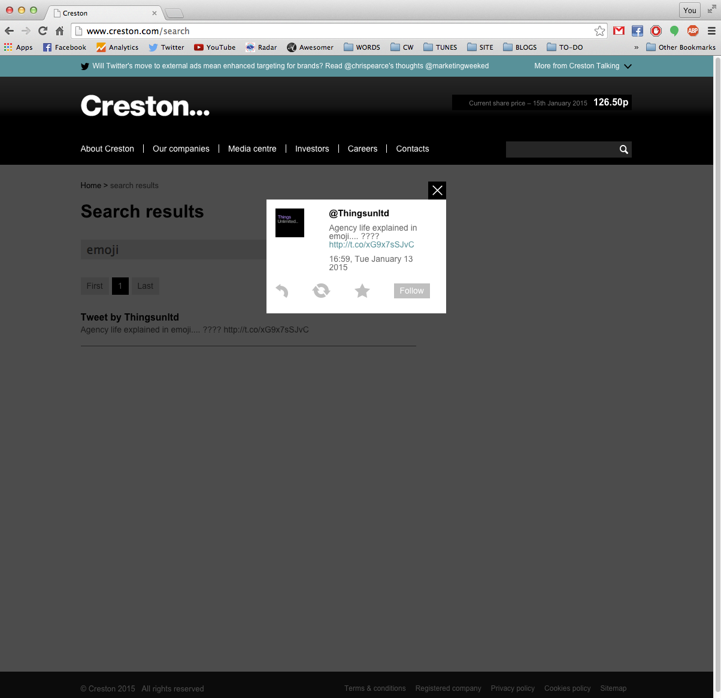
Task: Open Analytics bookmark
Action: point(117,47)
